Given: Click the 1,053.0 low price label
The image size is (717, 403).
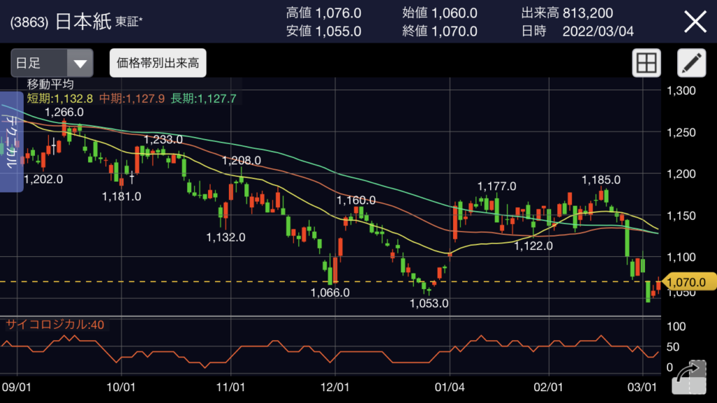Looking at the screenshot, I should point(429,304).
